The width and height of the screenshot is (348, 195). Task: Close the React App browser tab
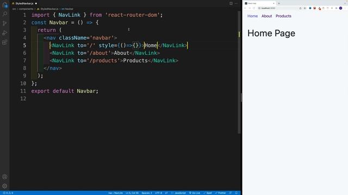click(274, 3)
